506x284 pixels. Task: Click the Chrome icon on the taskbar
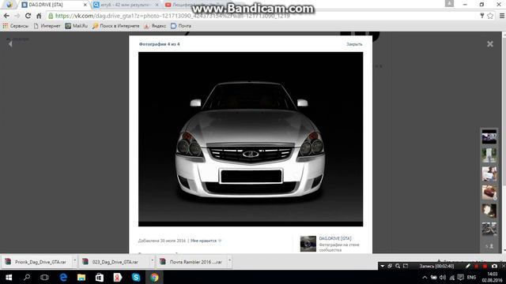(154, 277)
